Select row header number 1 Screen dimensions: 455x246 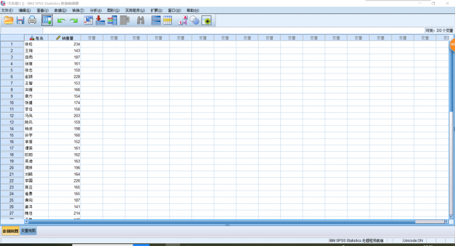coord(12,44)
